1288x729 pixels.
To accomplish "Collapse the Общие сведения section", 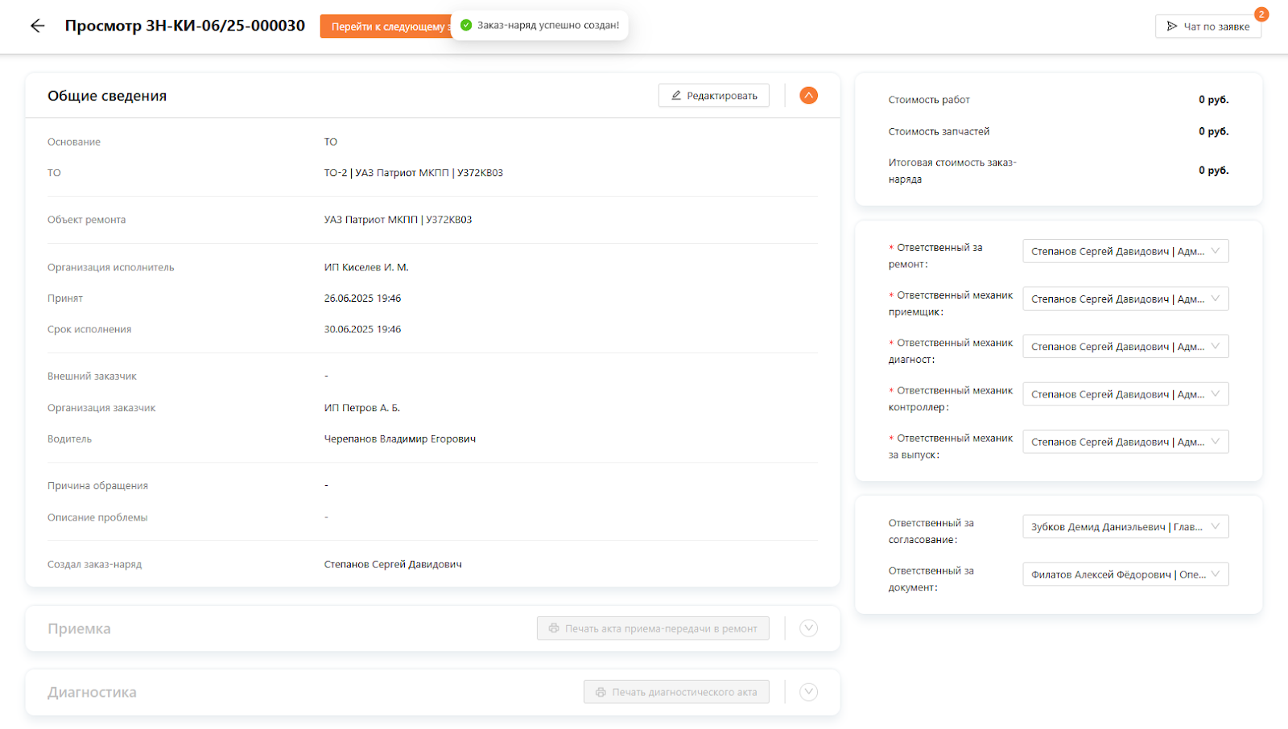I will 808,96.
